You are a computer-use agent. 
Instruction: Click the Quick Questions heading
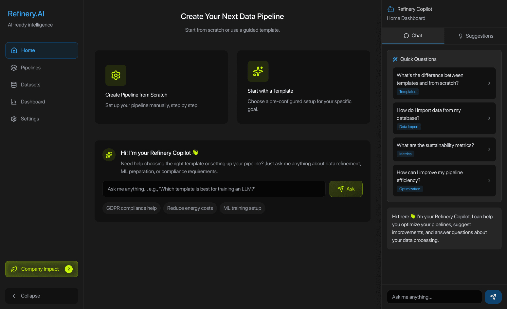click(418, 59)
